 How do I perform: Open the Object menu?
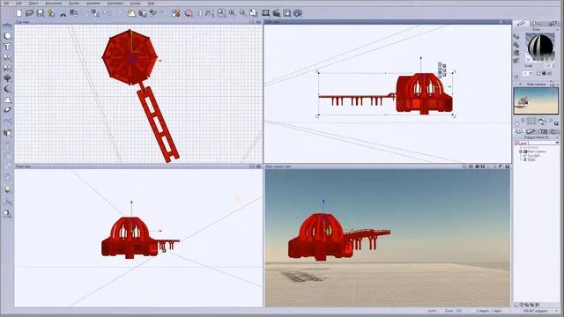(33, 4)
